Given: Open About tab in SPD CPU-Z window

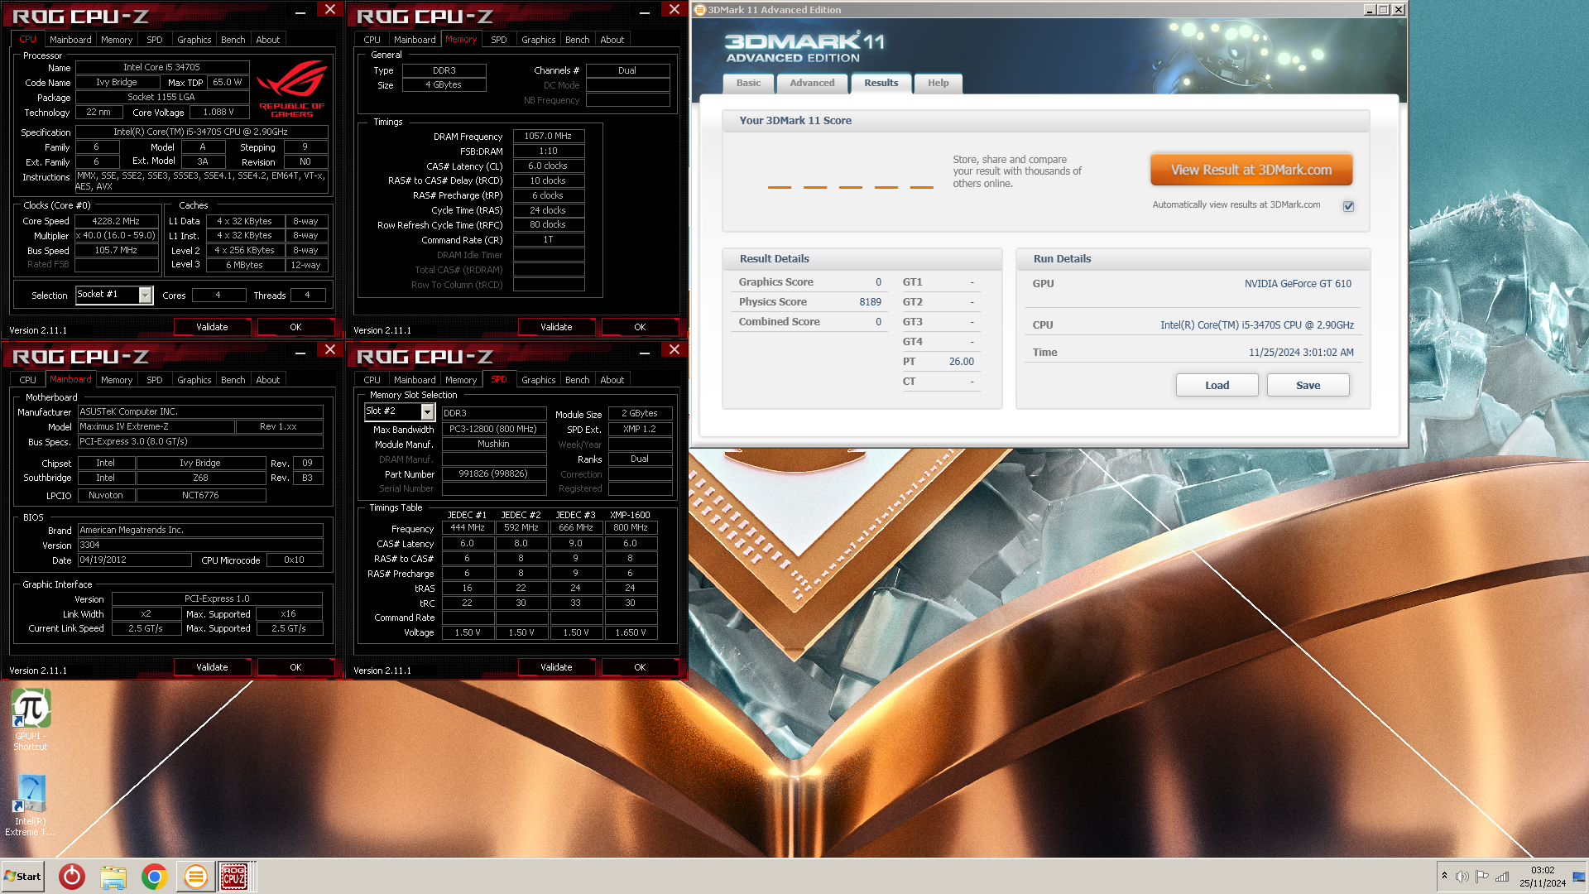Looking at the screenshot, I should click(x=612, y=380).
